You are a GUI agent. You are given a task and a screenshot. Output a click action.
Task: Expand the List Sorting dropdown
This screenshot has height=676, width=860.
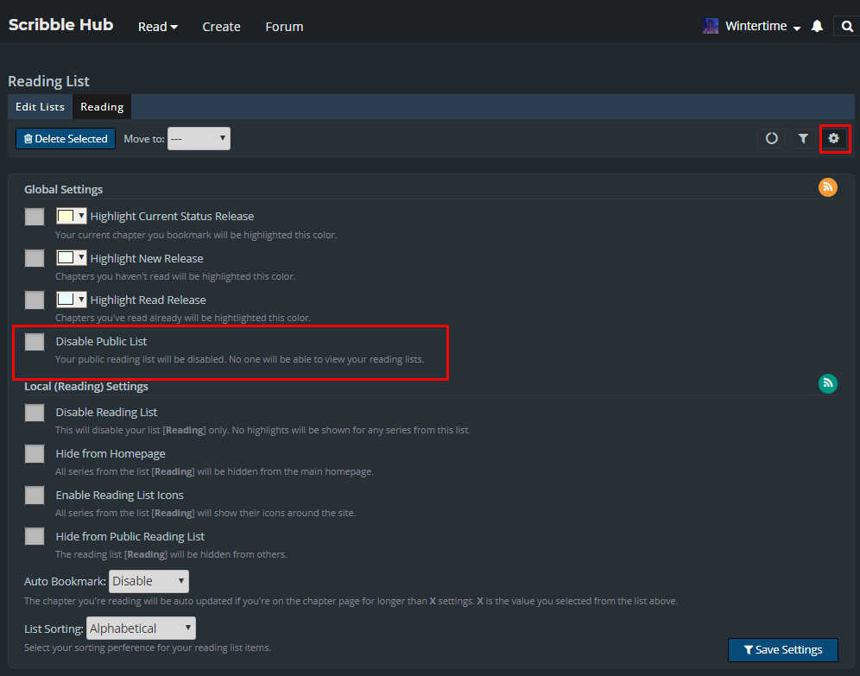(x=141, y=629)
